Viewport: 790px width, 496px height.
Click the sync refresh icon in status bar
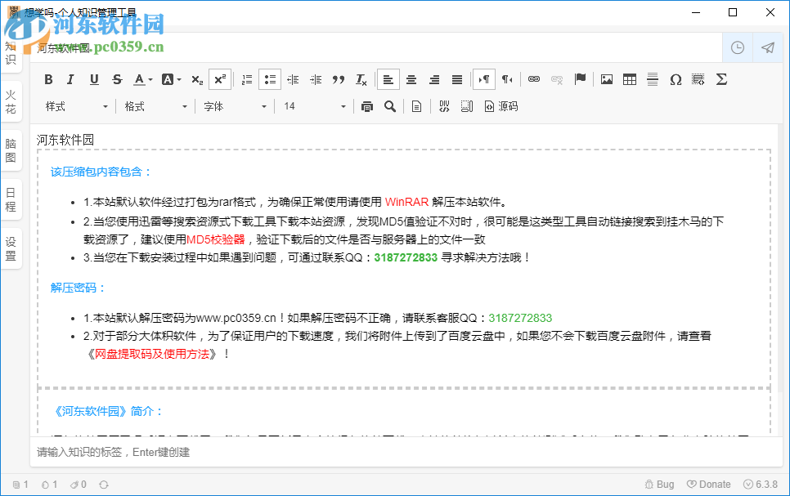pyautogui.click(x=104, y=484)
